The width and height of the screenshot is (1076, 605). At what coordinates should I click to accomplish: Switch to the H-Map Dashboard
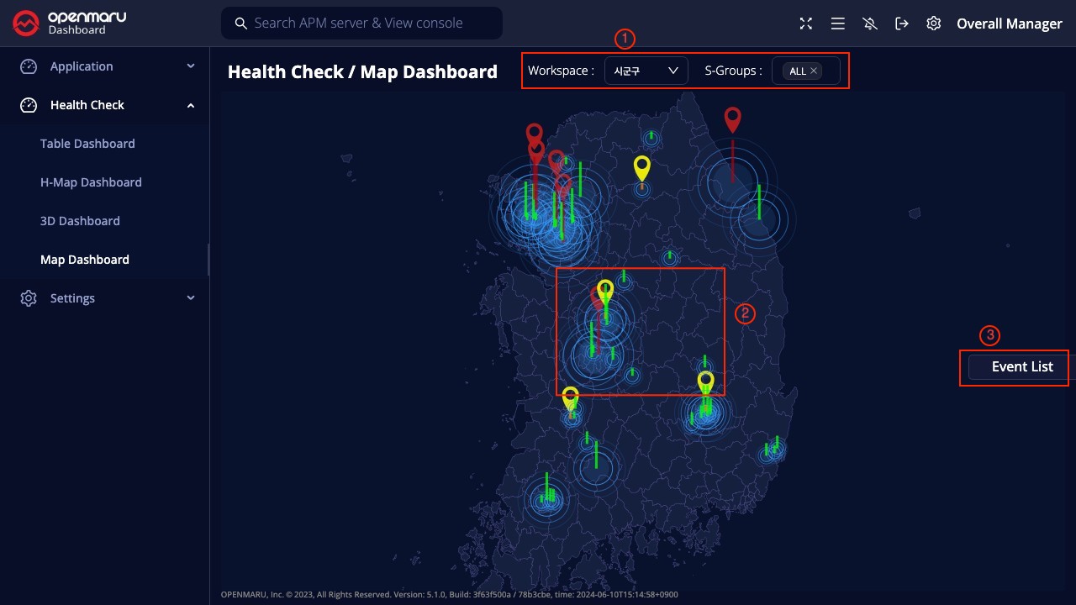point(91,182)
